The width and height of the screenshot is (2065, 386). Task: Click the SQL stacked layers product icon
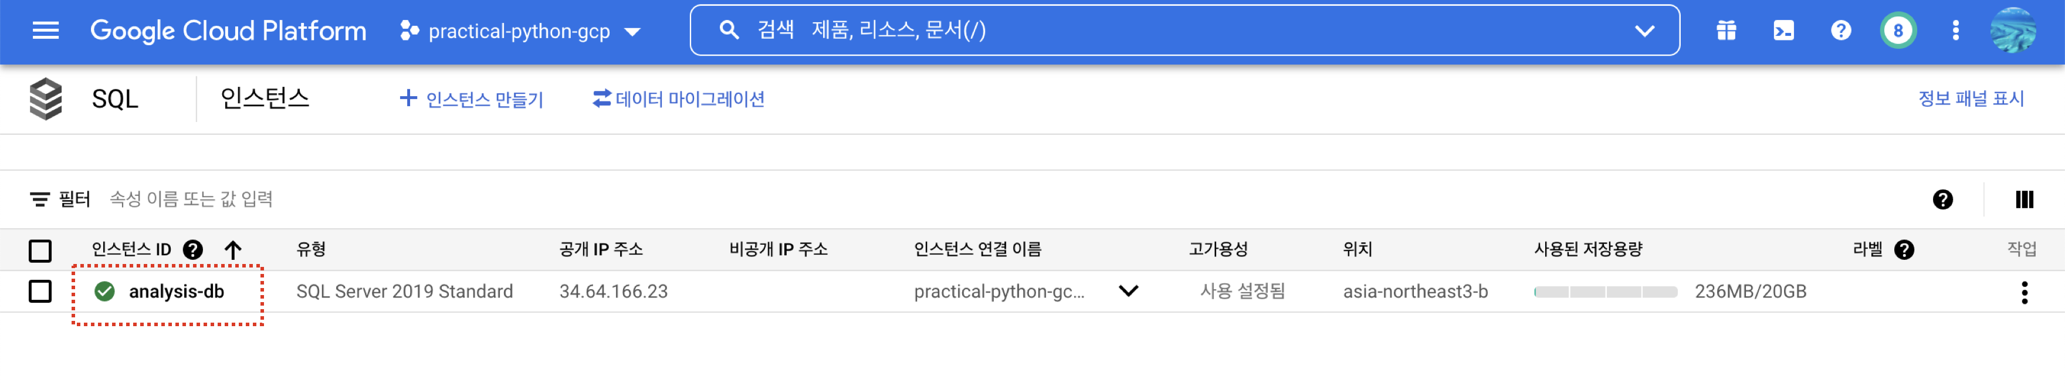pyautogui.click(x=46, y=99)
